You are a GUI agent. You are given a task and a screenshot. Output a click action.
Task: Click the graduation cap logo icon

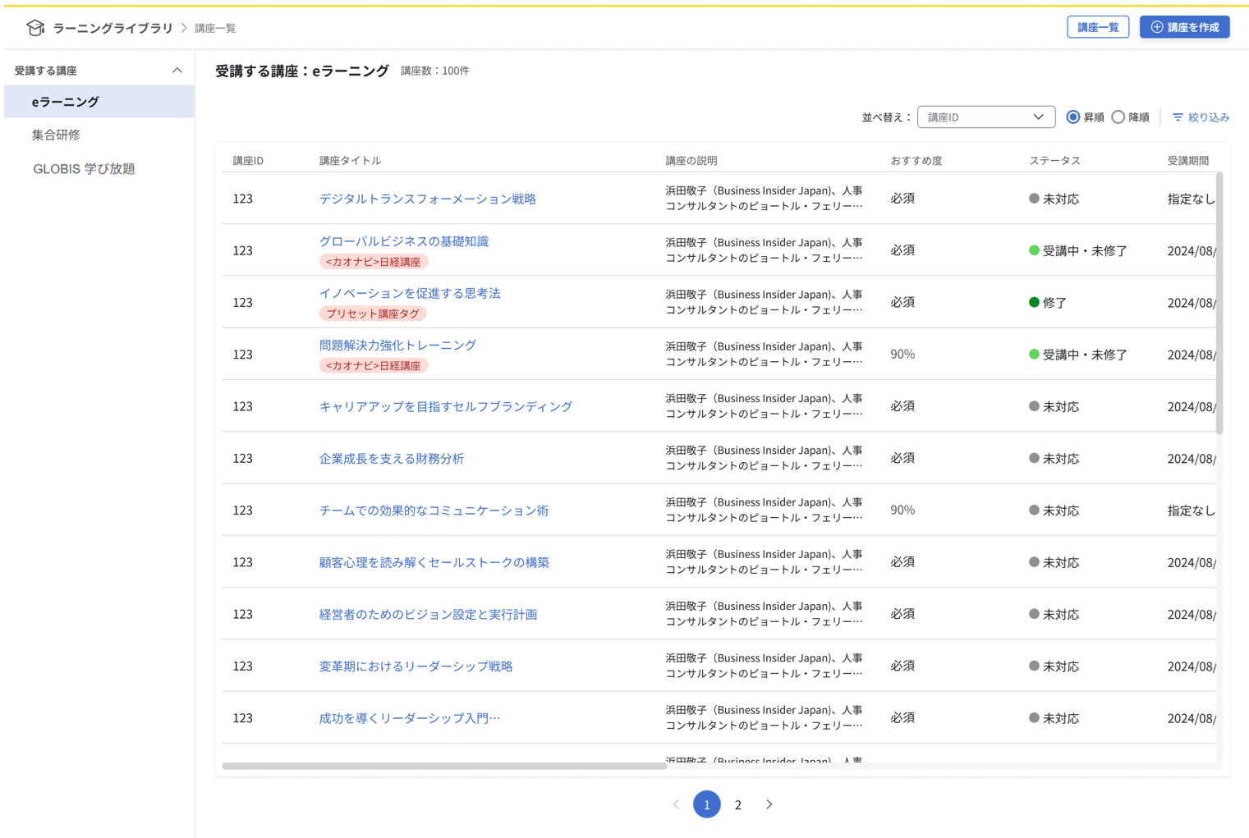pos(34,26)
